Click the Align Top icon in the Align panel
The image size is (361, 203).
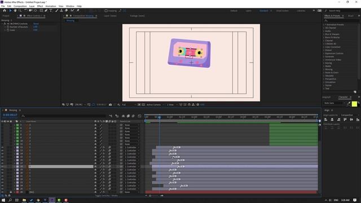coord(345,120)
